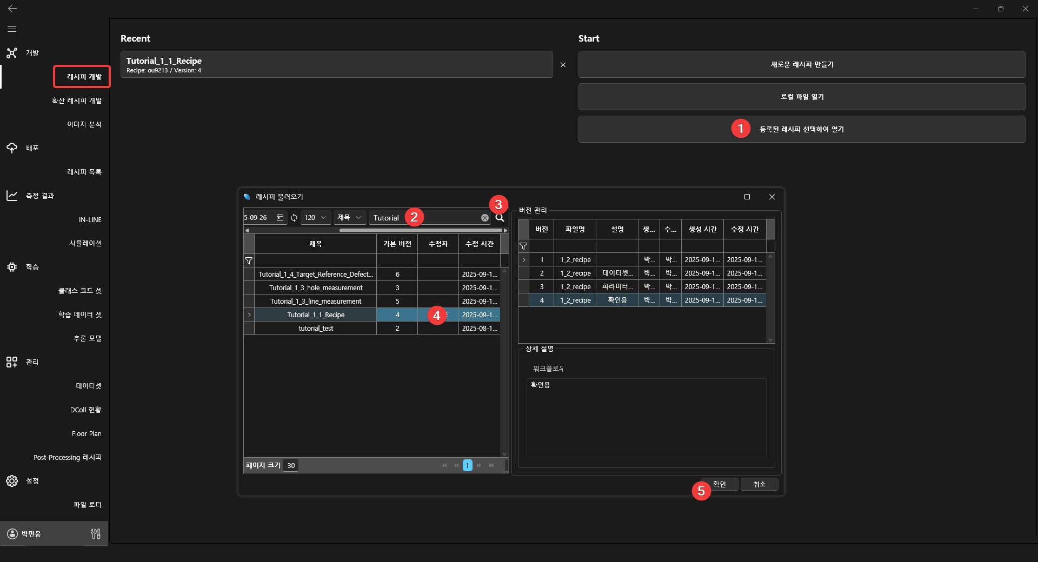Click the horizontal scrollbar above recipe table
1038x562 pixels.
(421, 230)
